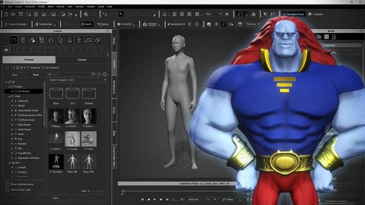Select Eyelash in the content tree

[22, 143]
